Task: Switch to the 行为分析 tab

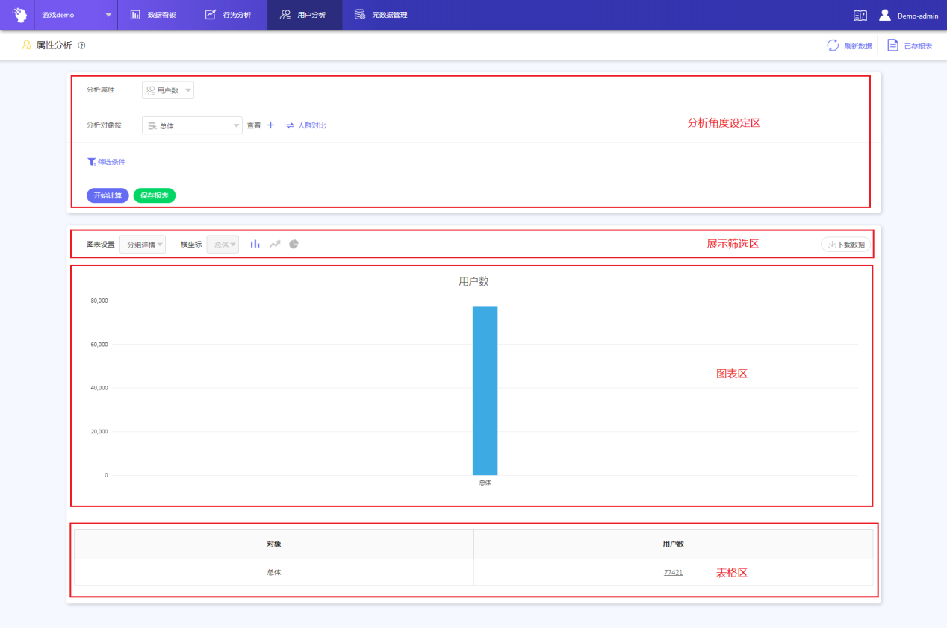Action: [229, 15]
